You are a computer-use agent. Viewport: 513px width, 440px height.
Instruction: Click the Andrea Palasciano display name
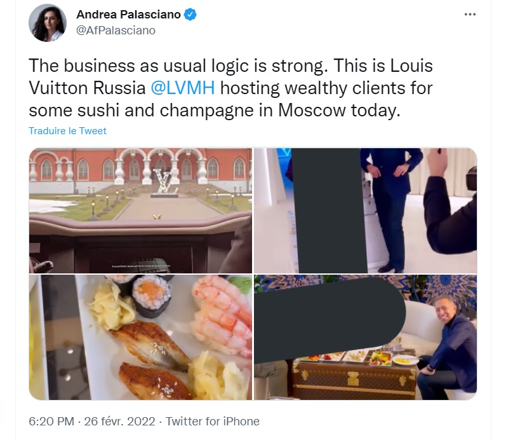(x=128, y=15)
